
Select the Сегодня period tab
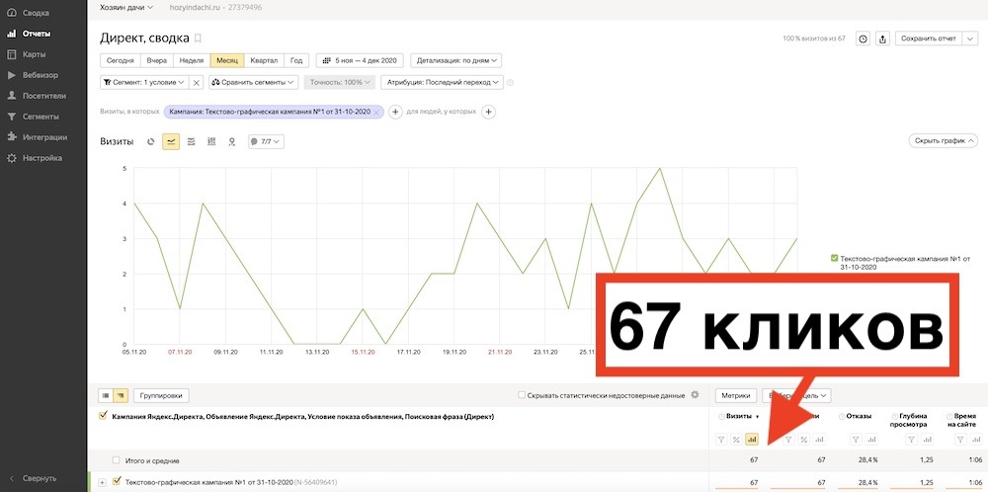120,61
